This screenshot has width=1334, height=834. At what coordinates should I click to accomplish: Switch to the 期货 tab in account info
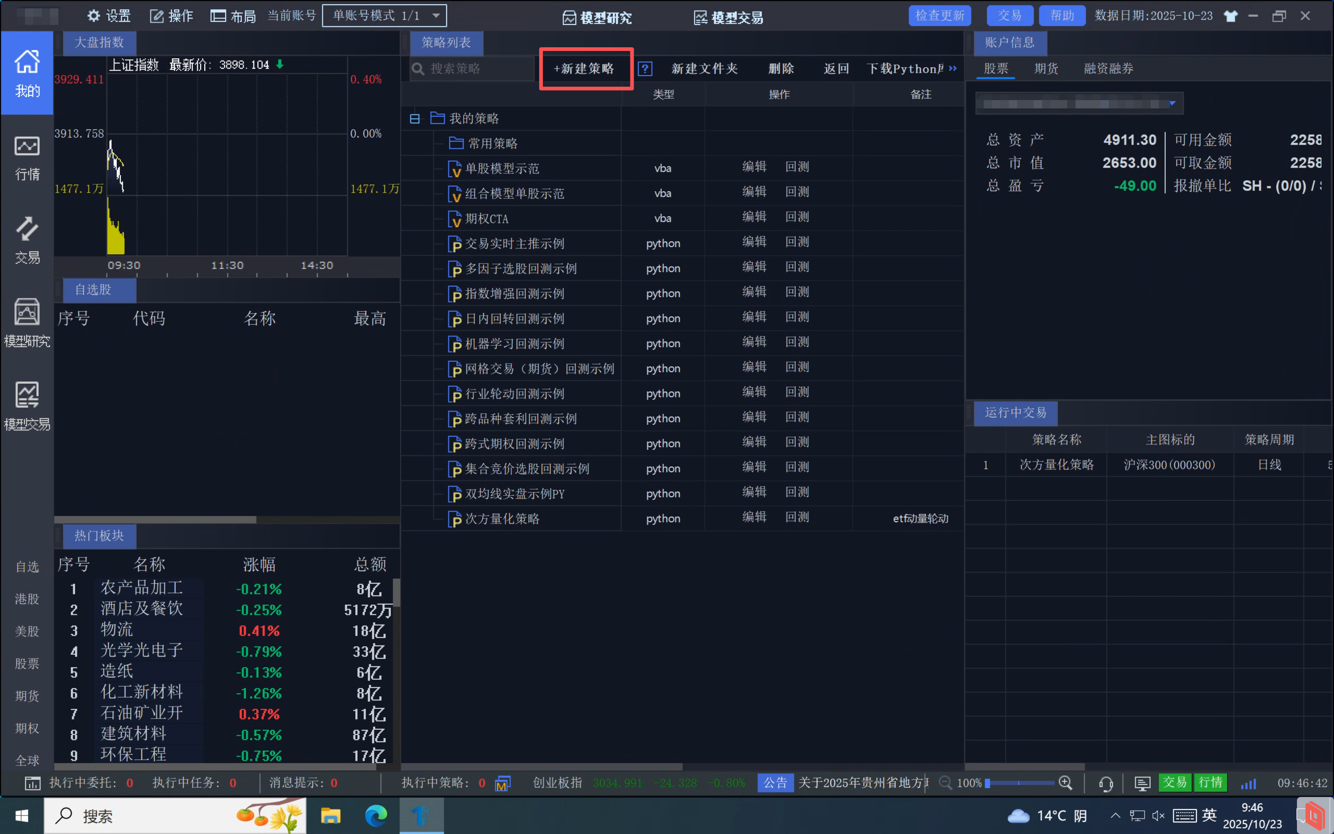point(1046,69)
